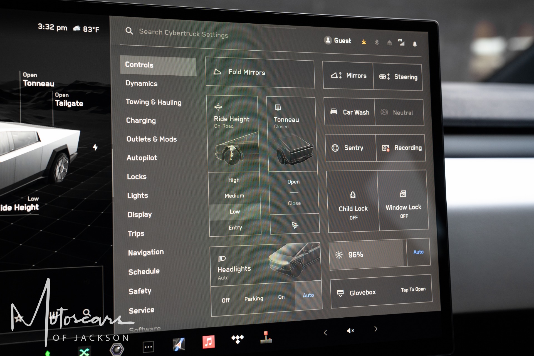The height and width of the screenshot is (356, 534).
Task: Click the left arrow beside the volume
Action: tap(325, 332)
